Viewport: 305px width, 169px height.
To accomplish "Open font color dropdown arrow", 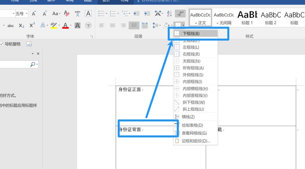I will pyautogui.click(x=71, y=25).
